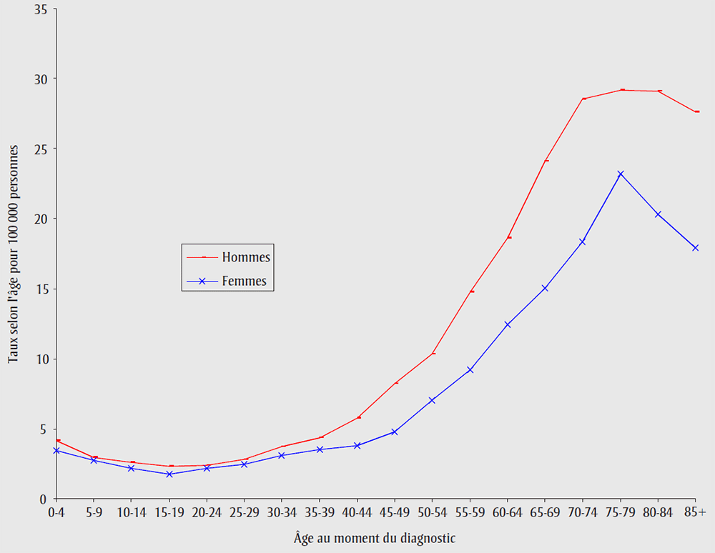Image resolution: width=715 pixels, height=553 pixels.
Task: Select the Femmes x marker at 85+
Action: tap(695, 248)
